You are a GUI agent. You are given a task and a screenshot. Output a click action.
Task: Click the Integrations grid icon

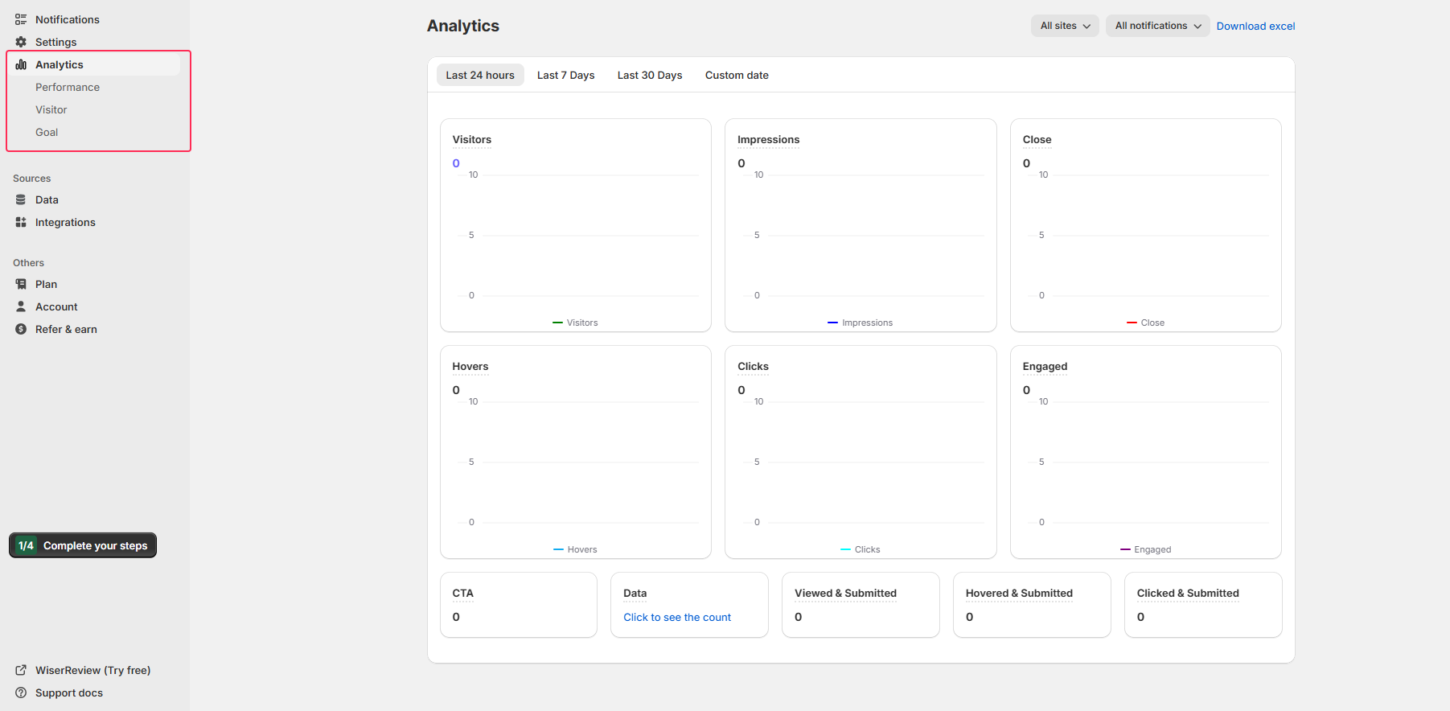click(21, 222)
